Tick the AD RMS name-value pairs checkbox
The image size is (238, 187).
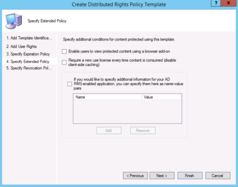point(70,84)
